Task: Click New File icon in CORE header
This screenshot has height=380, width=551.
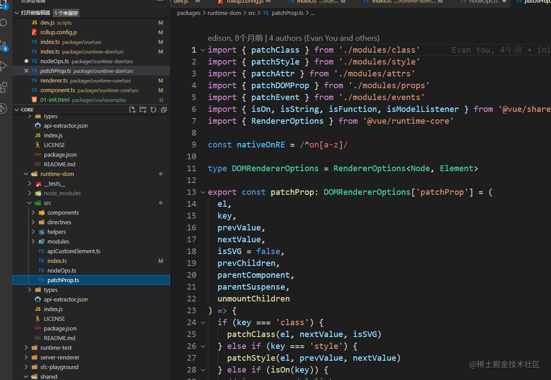Action: tap(132, 110)
